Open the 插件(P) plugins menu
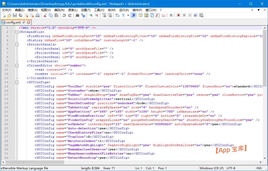 click(x=137, y=10)
